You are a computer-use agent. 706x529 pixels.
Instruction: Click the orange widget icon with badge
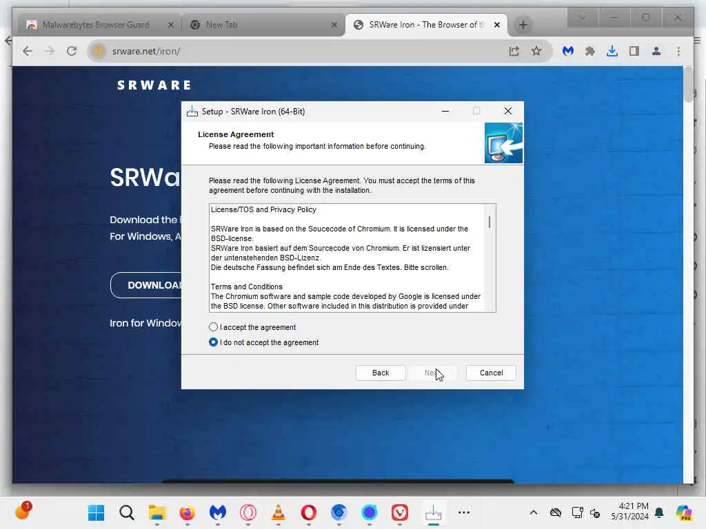23,511
